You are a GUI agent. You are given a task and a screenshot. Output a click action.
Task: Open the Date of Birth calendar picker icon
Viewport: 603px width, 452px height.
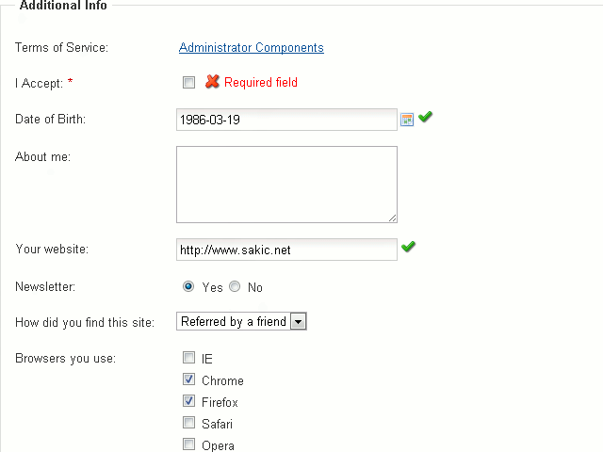[x=407, y=120]
